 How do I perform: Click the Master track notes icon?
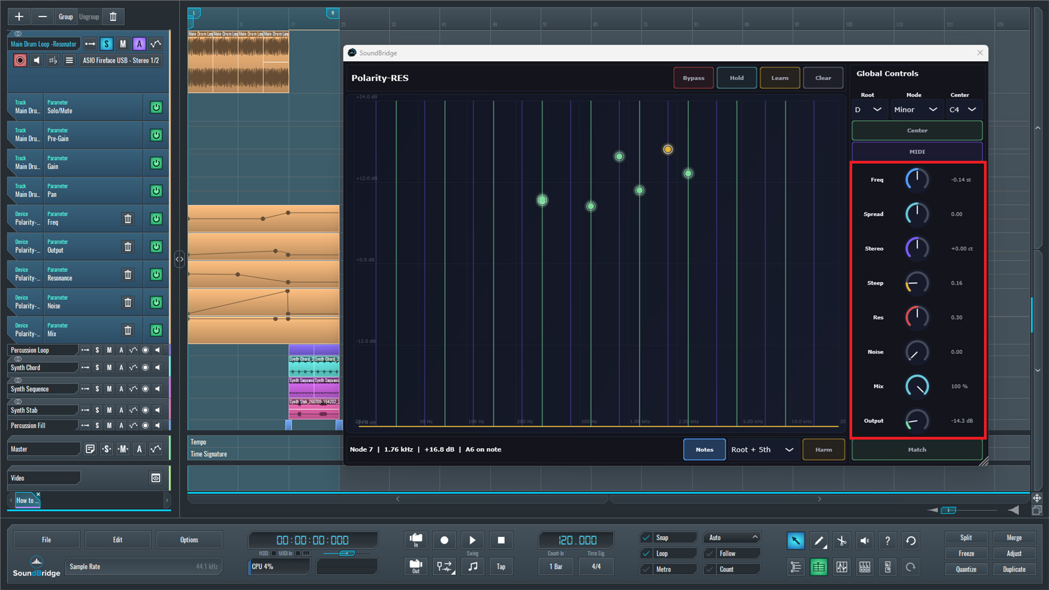pos(90,449)
